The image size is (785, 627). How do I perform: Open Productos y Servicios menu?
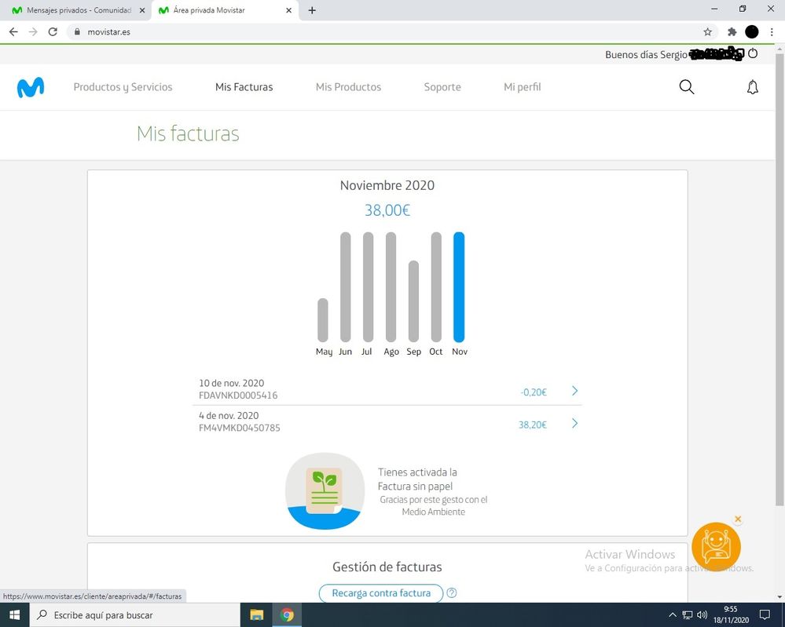[x=123, y=87]
